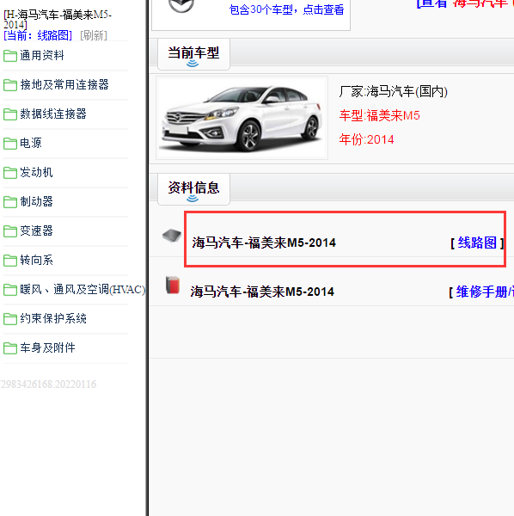Click the 厂家:海马汽车(国内) text
Image resolution: width=514 pixels, height=516 pixels.
pyautogui.click(x=394, y=91)
